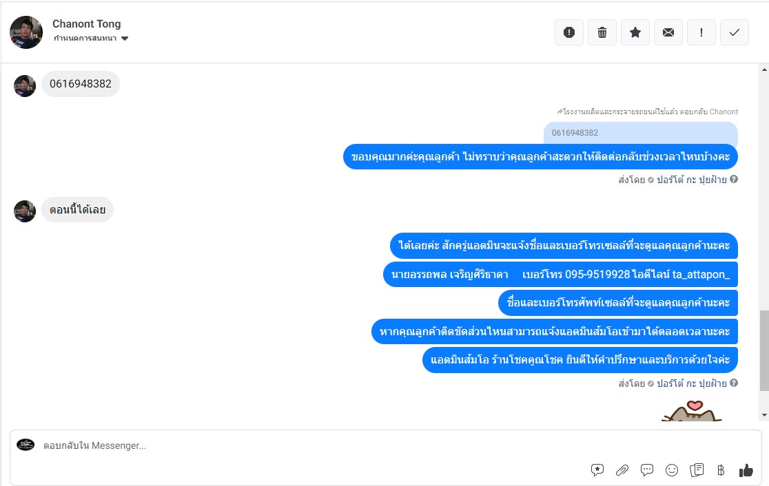The height and width of the screenshot is (486, 769).
Task: Delete conversation with trash icon
Action: pos(602,32)
